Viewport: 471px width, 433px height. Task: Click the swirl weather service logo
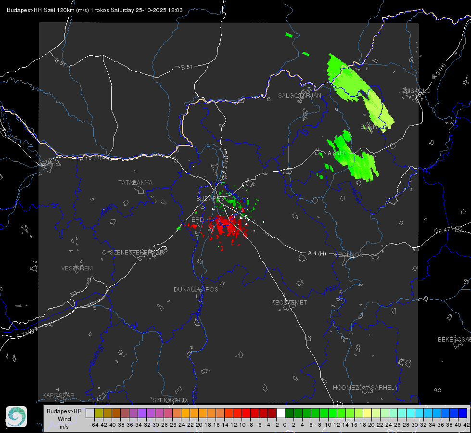pyautogui.click(x=16, y=417)
